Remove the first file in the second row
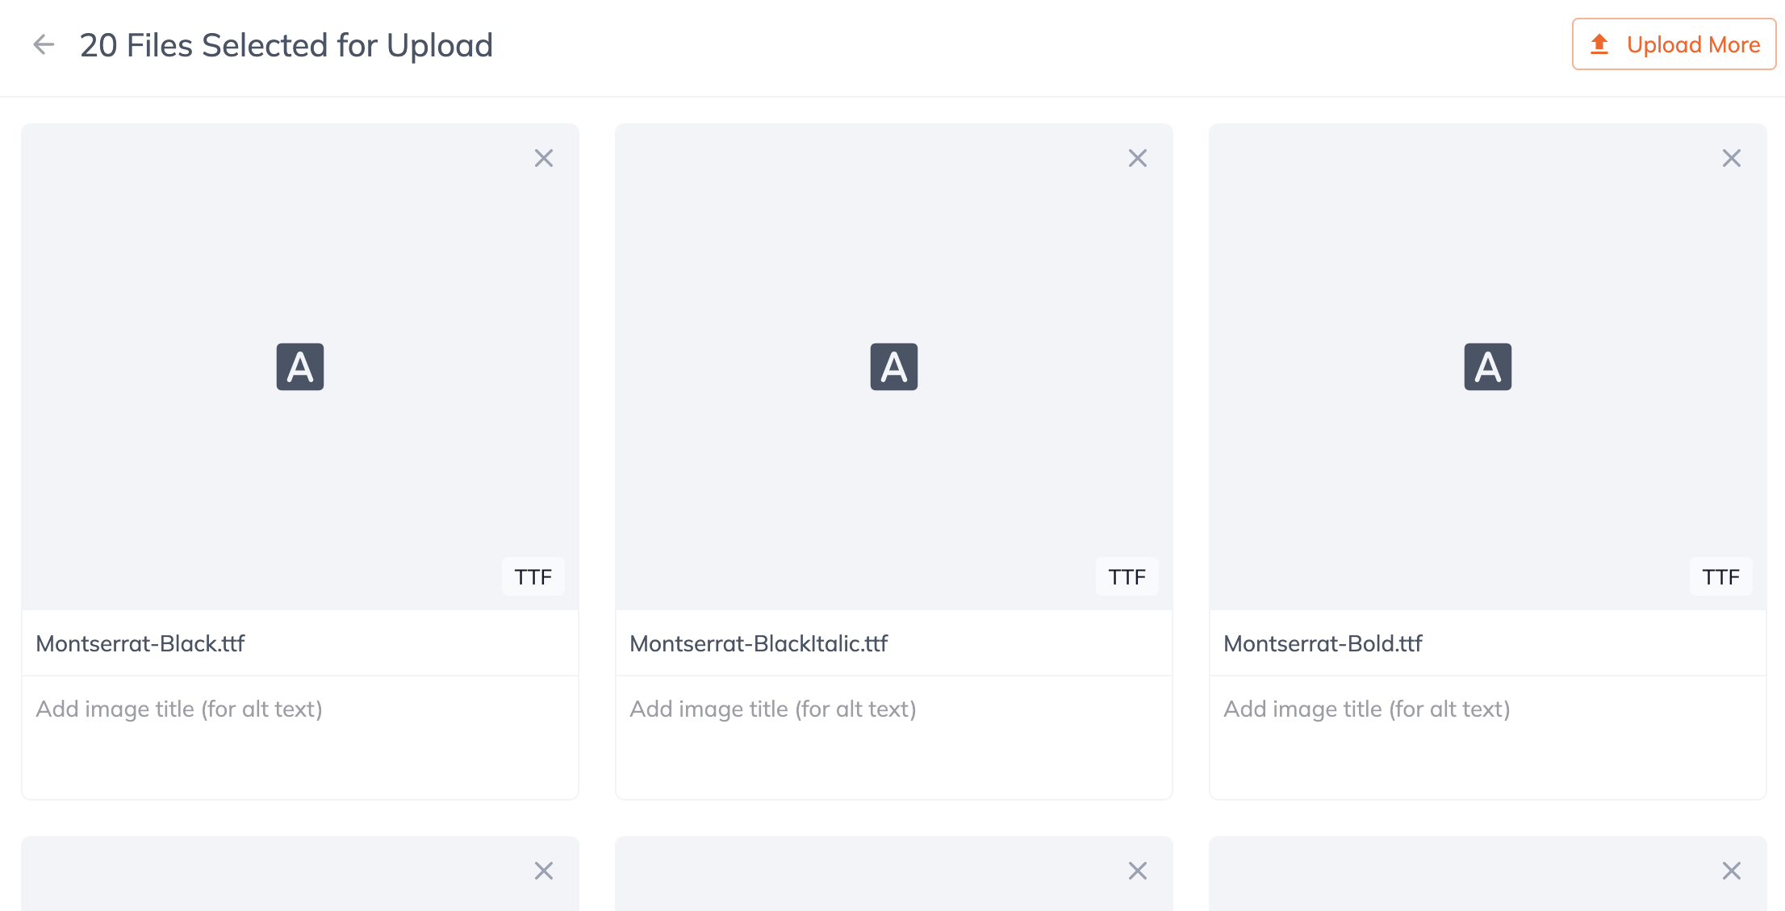The height and width of the screenshot is (911, 1785). point(544,871)
